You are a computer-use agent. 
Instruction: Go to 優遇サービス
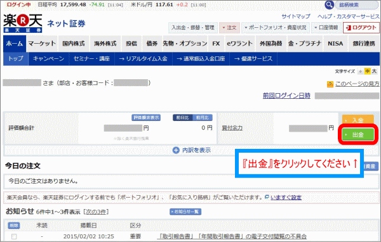[253, 59]
